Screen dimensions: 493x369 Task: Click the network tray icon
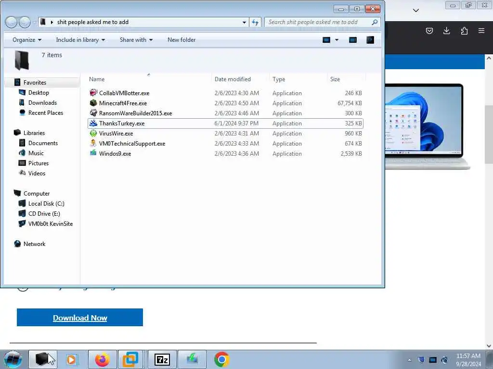(x=433, y=359)
